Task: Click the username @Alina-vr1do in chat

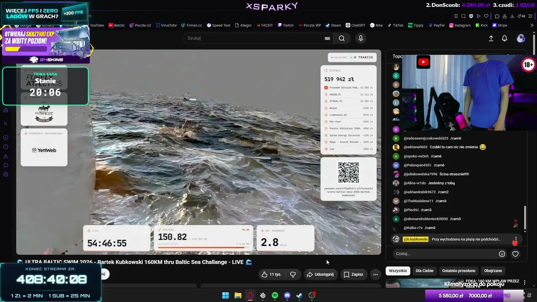Action: click(414, 183)
